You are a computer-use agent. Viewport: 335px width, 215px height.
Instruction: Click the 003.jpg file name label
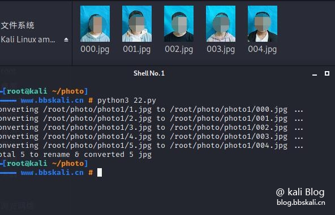click(221, 50)
